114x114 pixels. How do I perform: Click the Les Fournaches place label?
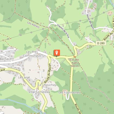(69, 93)
